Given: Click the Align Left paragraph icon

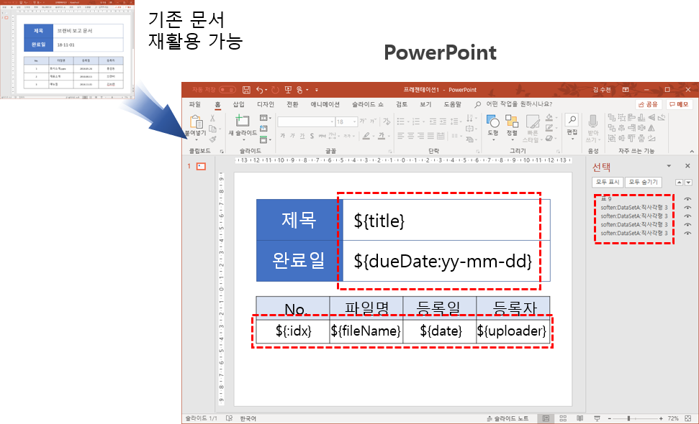Looking at the screenshot, I should pos(400,136).
